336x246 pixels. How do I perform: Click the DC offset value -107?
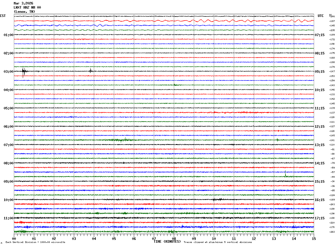pyautogui.click(x=332, y=72)
